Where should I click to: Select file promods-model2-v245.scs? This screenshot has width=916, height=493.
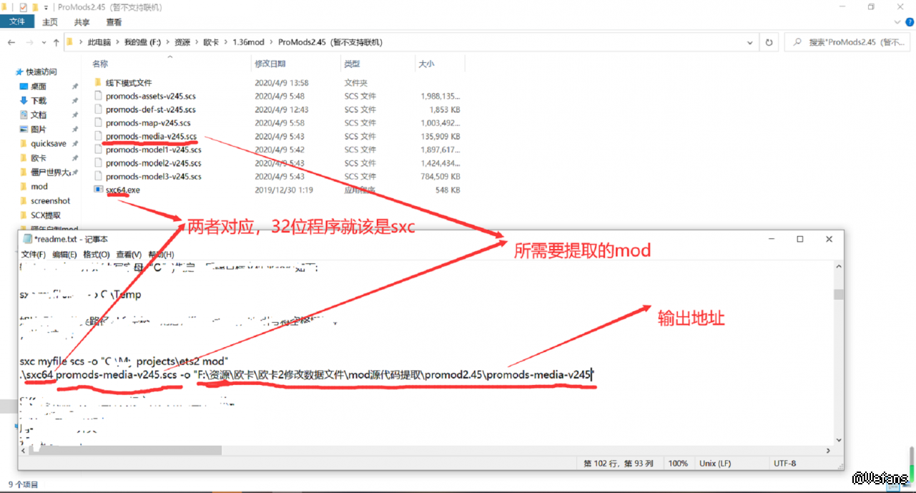point(153,163)
